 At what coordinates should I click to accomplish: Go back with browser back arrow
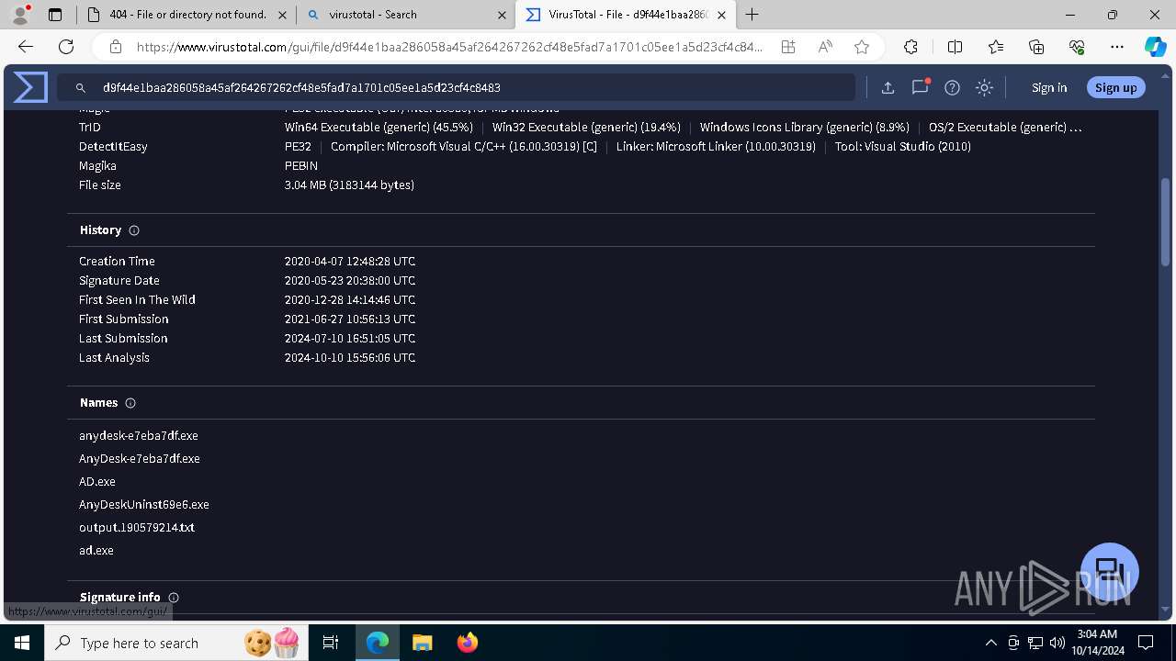(x=26, y=47)
